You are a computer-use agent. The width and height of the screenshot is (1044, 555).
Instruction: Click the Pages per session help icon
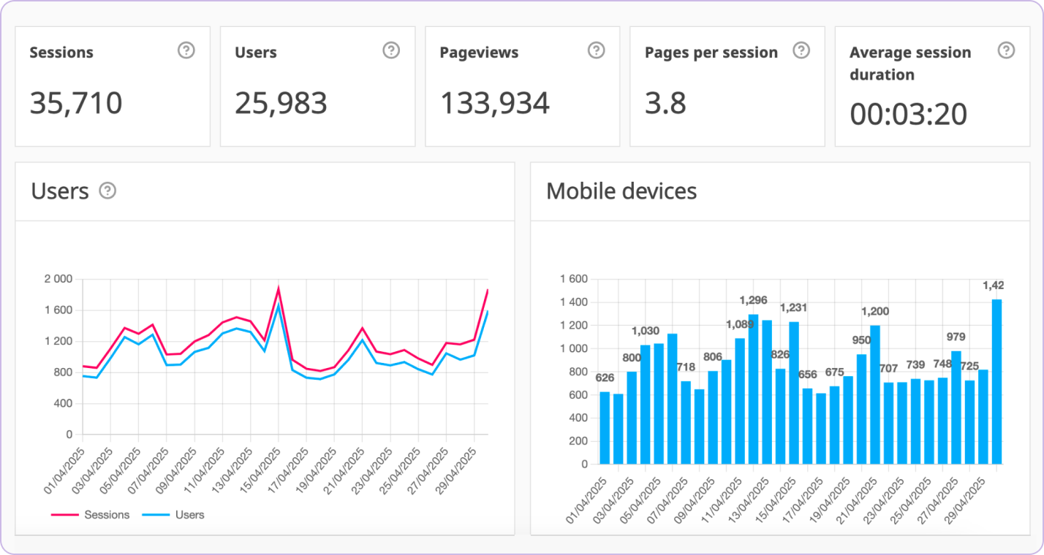coord(801,50)
